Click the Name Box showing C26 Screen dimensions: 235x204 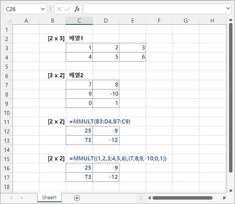(x=25, y=9)
